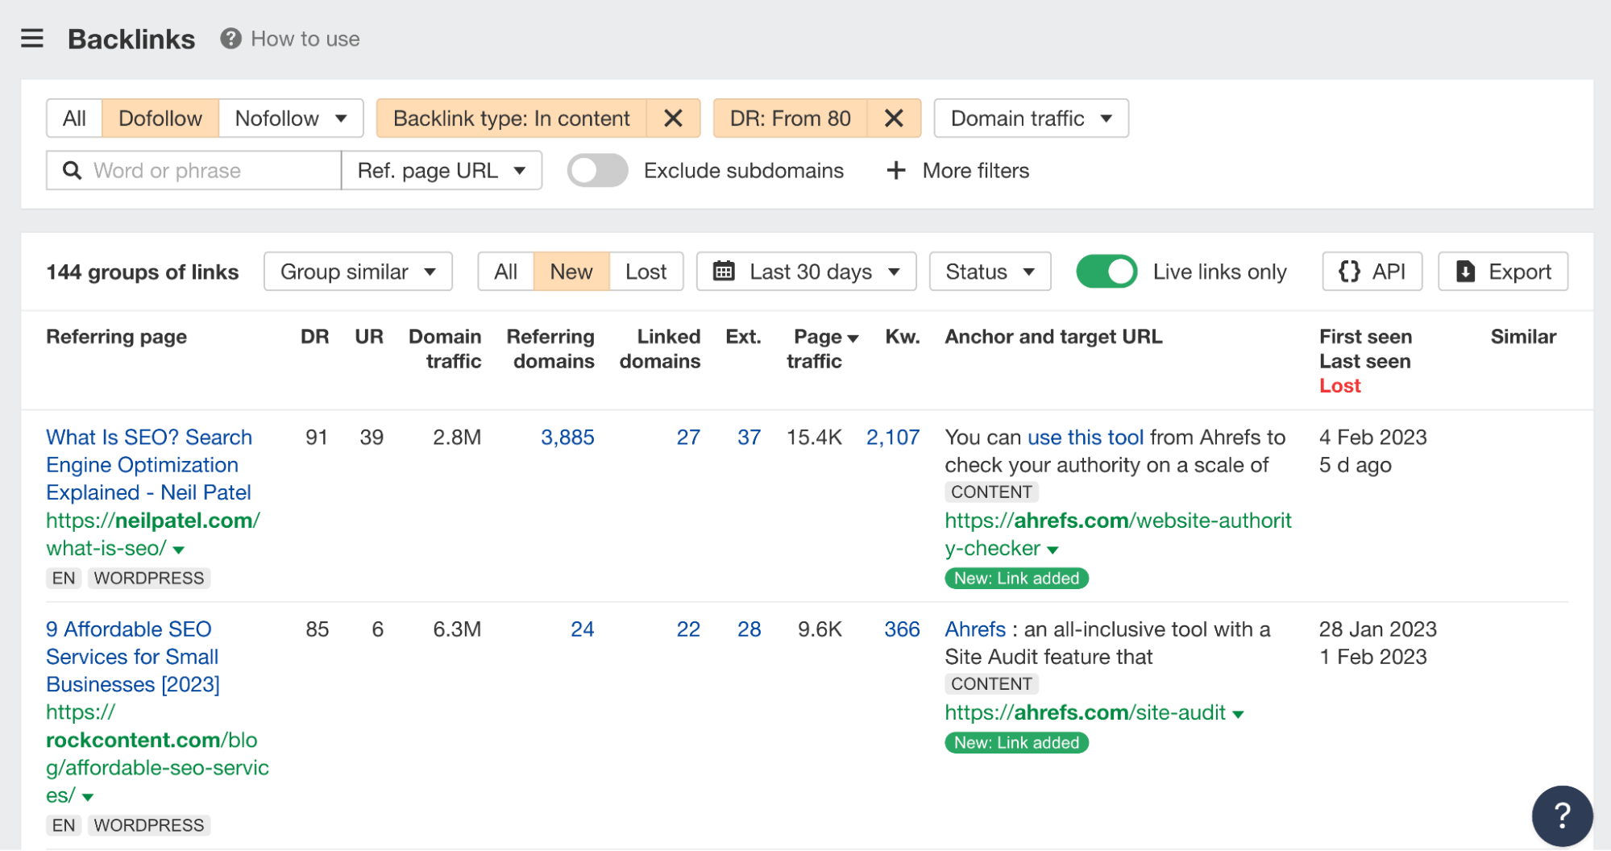Switch to the All links tab
This screenshot has height=851, width=1611.
click(x=504, y=272)
